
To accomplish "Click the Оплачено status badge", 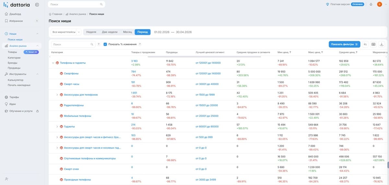I will [x=358, y=5].
